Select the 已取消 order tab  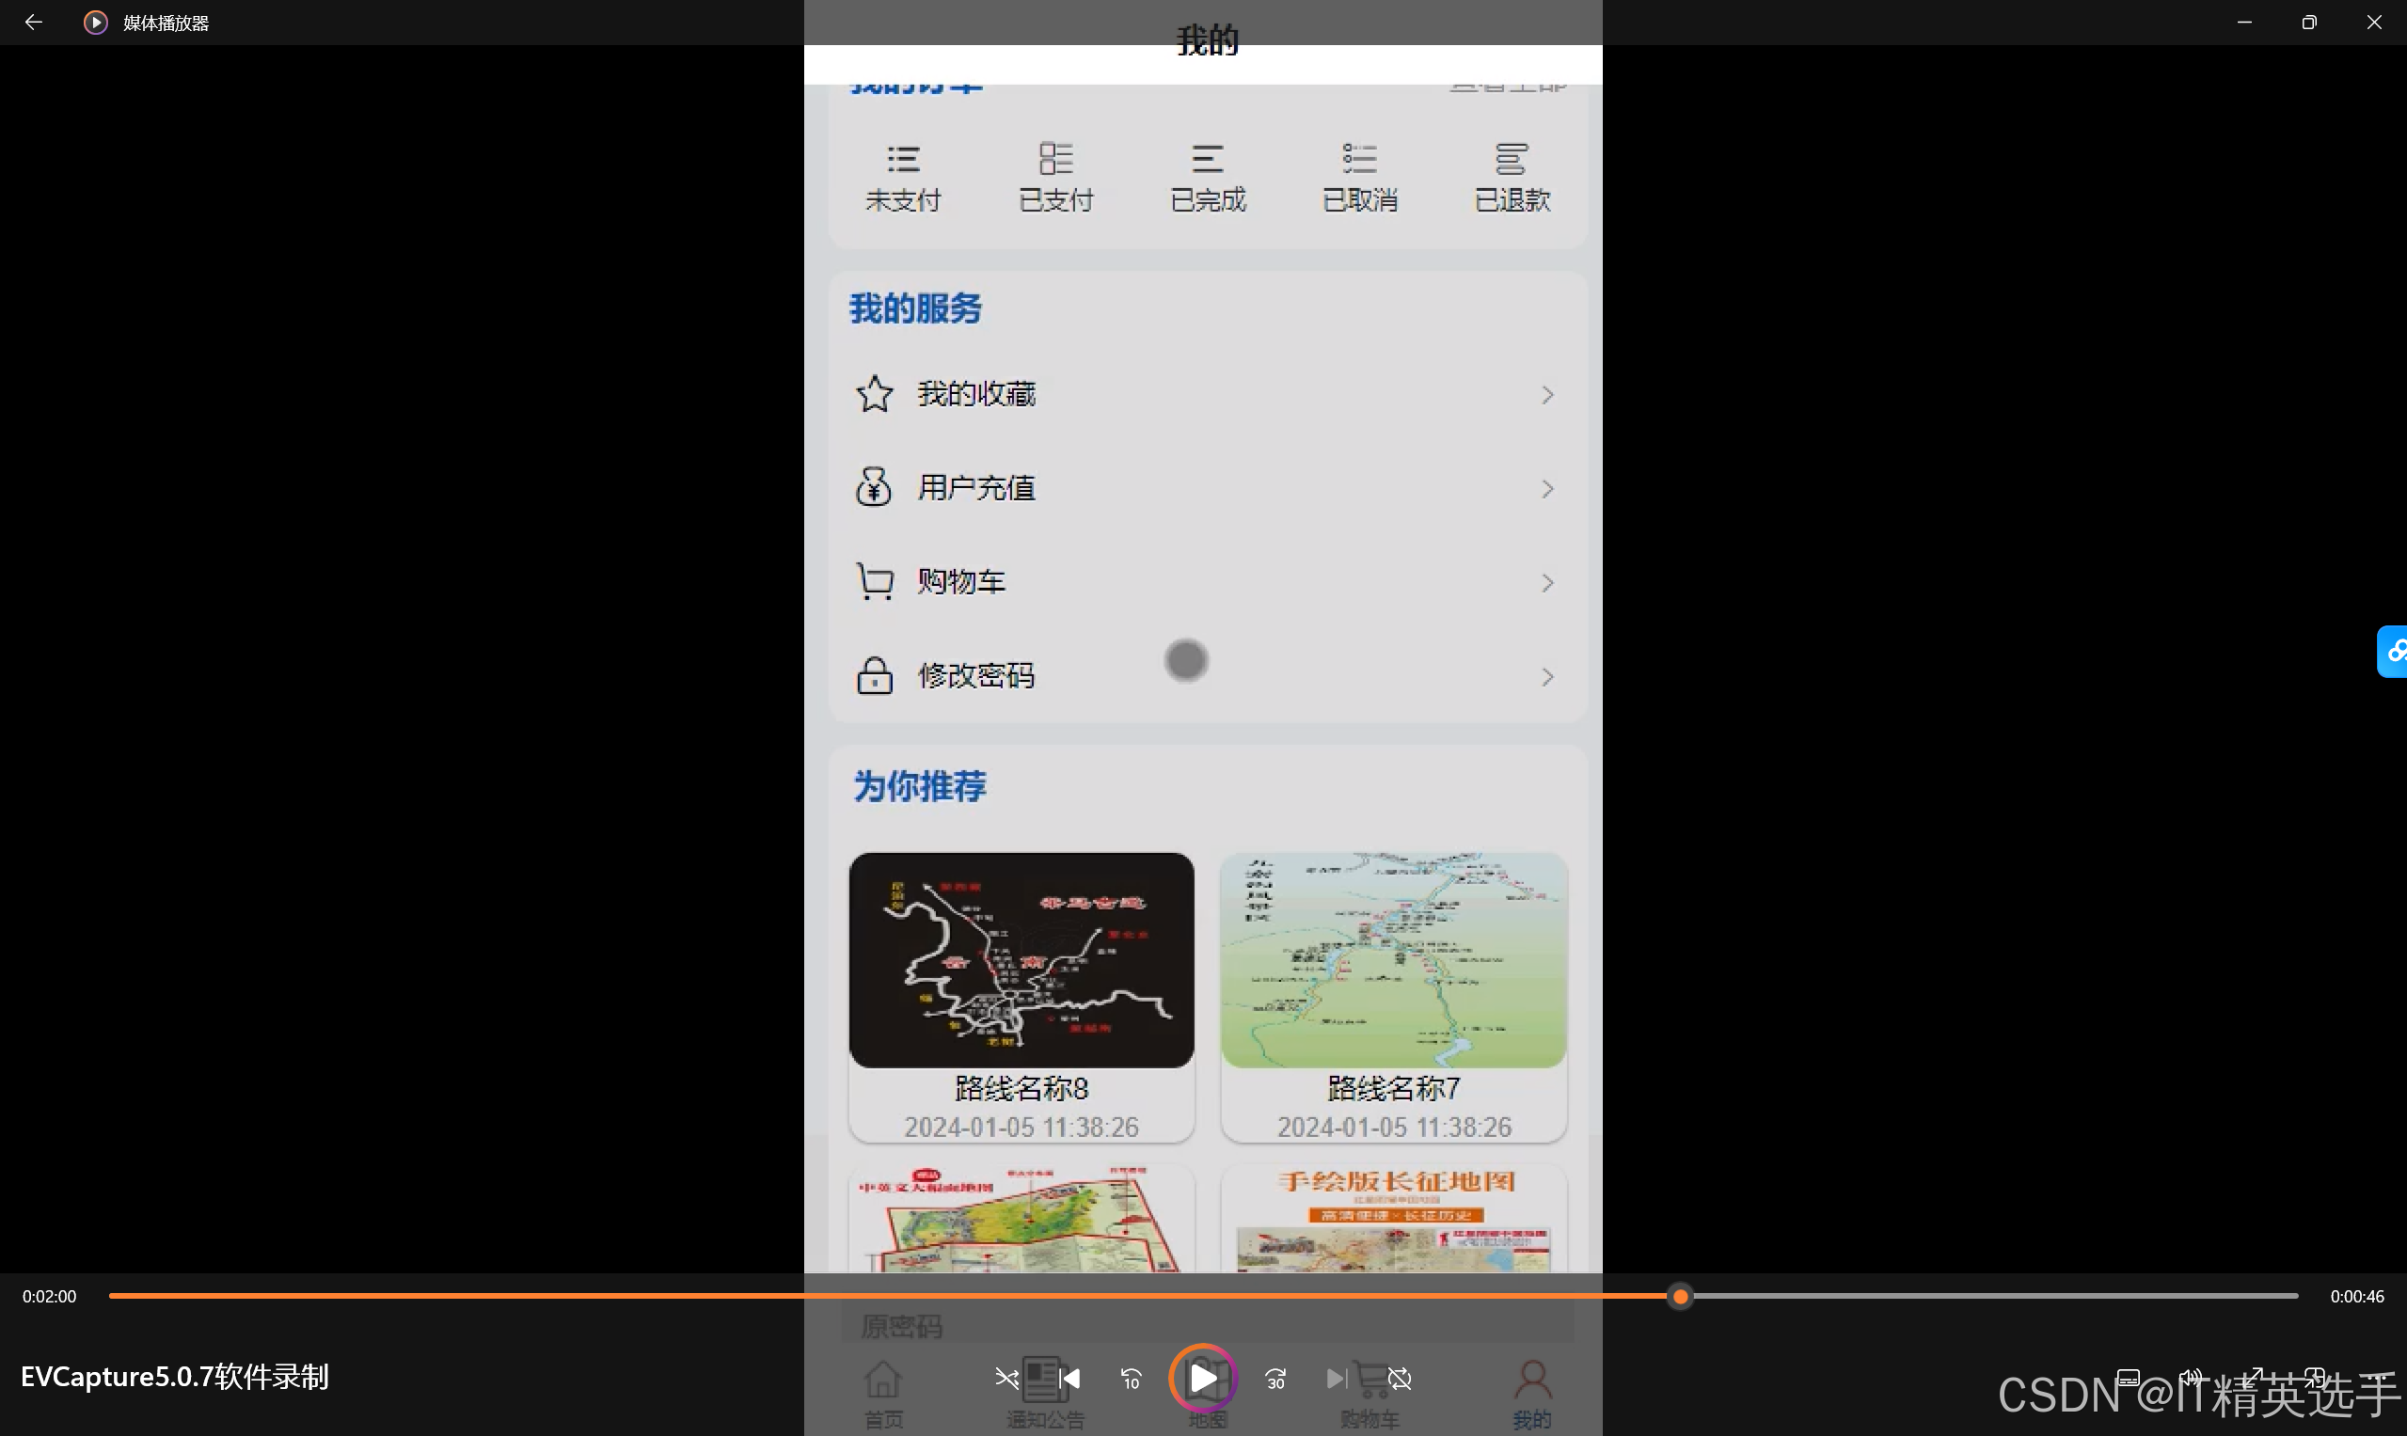1360,178
